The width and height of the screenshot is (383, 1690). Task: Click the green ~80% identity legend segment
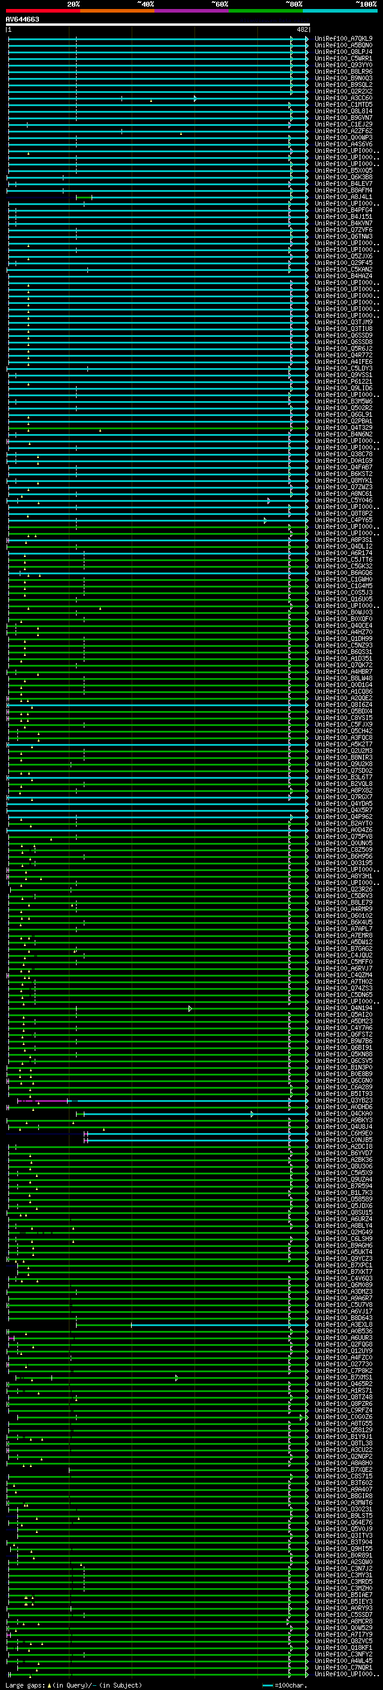click(266, 11)
